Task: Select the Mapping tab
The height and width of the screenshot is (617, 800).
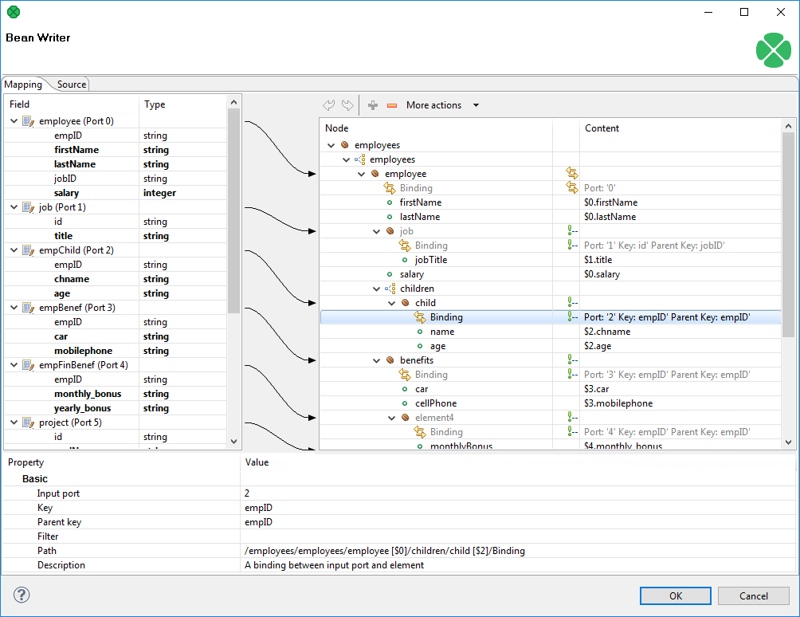Action: click(23, 84)
